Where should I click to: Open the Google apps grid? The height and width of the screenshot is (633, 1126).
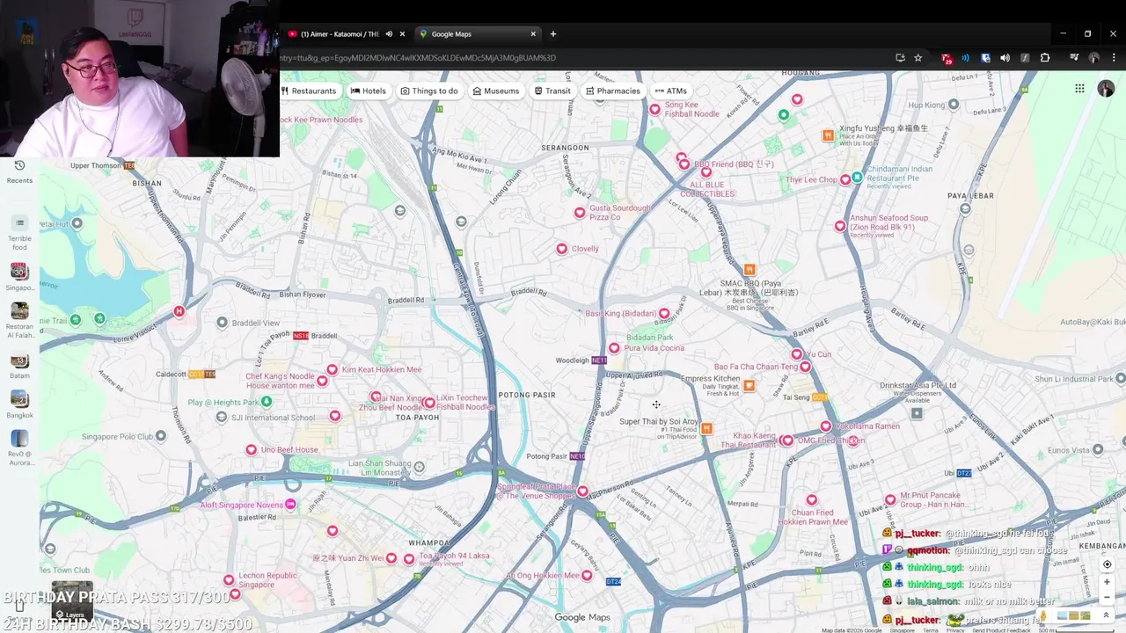tap(1079, 89)
